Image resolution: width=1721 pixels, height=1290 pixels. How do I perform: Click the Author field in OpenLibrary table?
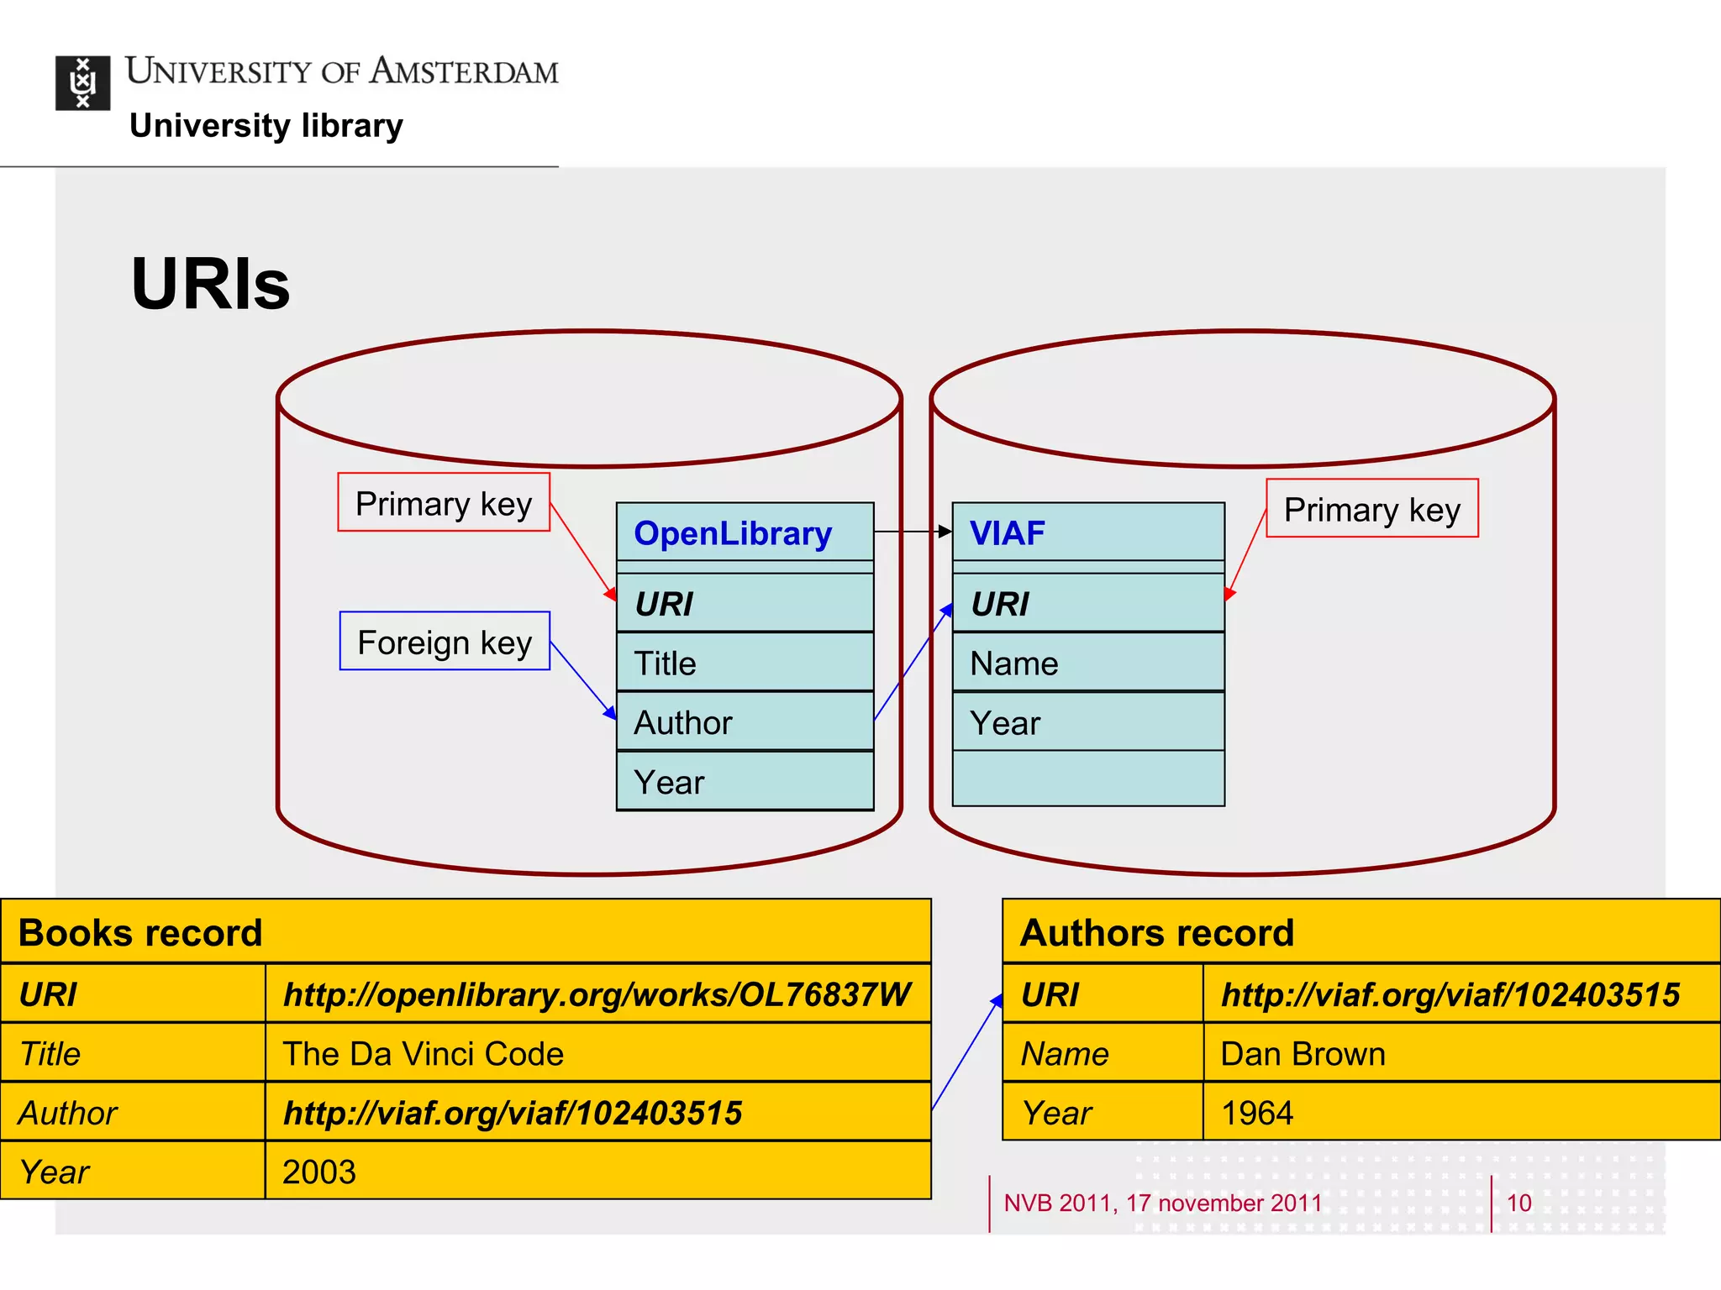(745, 722)
